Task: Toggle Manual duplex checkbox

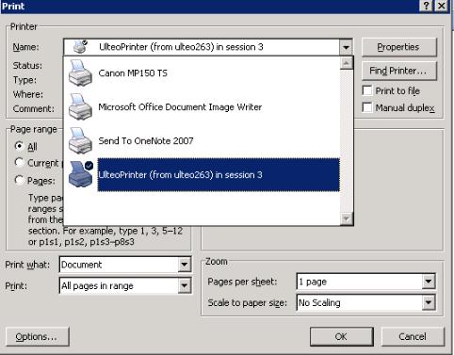Action: (x=367, y=107)
